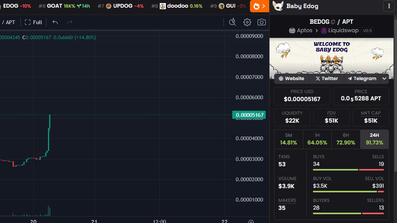The image size is (397, 223).
Task: Open the trending fire button
Action: click(x=259, y=6)
